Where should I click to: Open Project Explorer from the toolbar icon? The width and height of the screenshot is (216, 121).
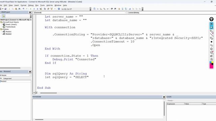click(45, 9)
